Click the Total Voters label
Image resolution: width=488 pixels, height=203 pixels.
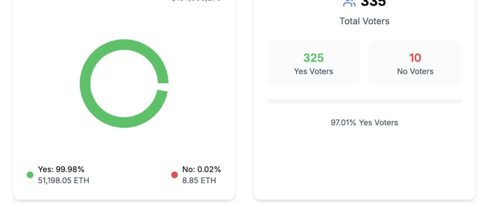point(364,21)
